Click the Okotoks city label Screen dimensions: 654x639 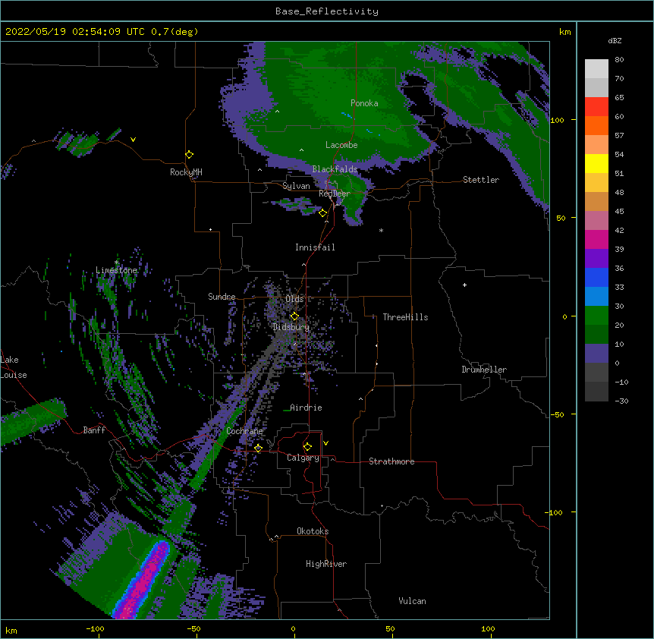(x=313, y=531)
